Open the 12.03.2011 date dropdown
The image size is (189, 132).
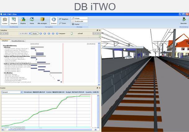tap(29, 33)
